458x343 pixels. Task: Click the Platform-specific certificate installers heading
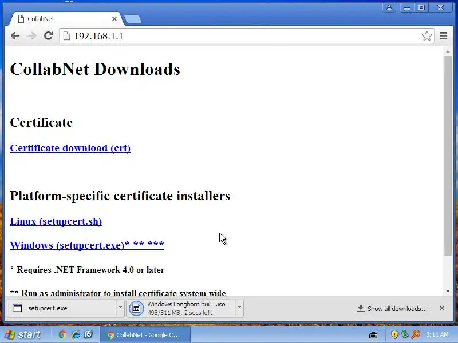click(x=120, y=196)
